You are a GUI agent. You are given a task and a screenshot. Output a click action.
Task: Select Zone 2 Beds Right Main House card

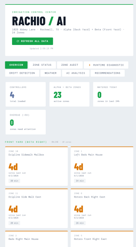tap(36, 239)
